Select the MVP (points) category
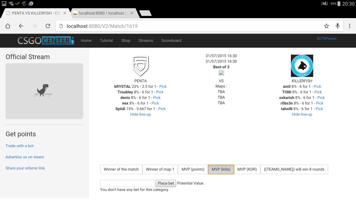The image size is (356, 223). pos(193,169)
